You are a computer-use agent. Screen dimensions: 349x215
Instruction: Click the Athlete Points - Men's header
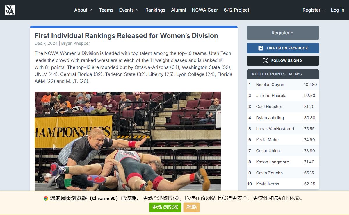283,74
